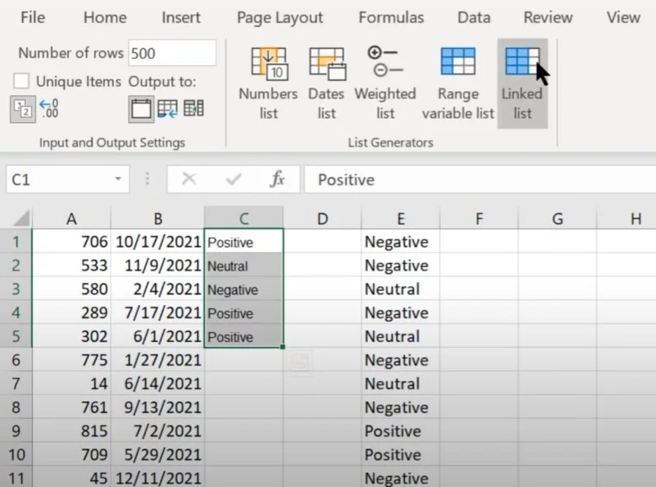Select cell with date 6/14/2021
Image resolution: width=656 pixels, height=487 pixels.
[x=157, y=384]
